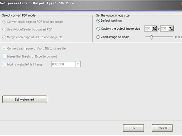182x136 pixels.
Task: Uncheck 'Convert each page of Word/Rtf to single file'
Action: 4,49
